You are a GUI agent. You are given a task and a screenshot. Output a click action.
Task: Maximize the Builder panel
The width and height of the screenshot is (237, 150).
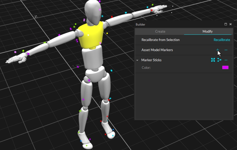pyautogui.click(x=226, y=24)
